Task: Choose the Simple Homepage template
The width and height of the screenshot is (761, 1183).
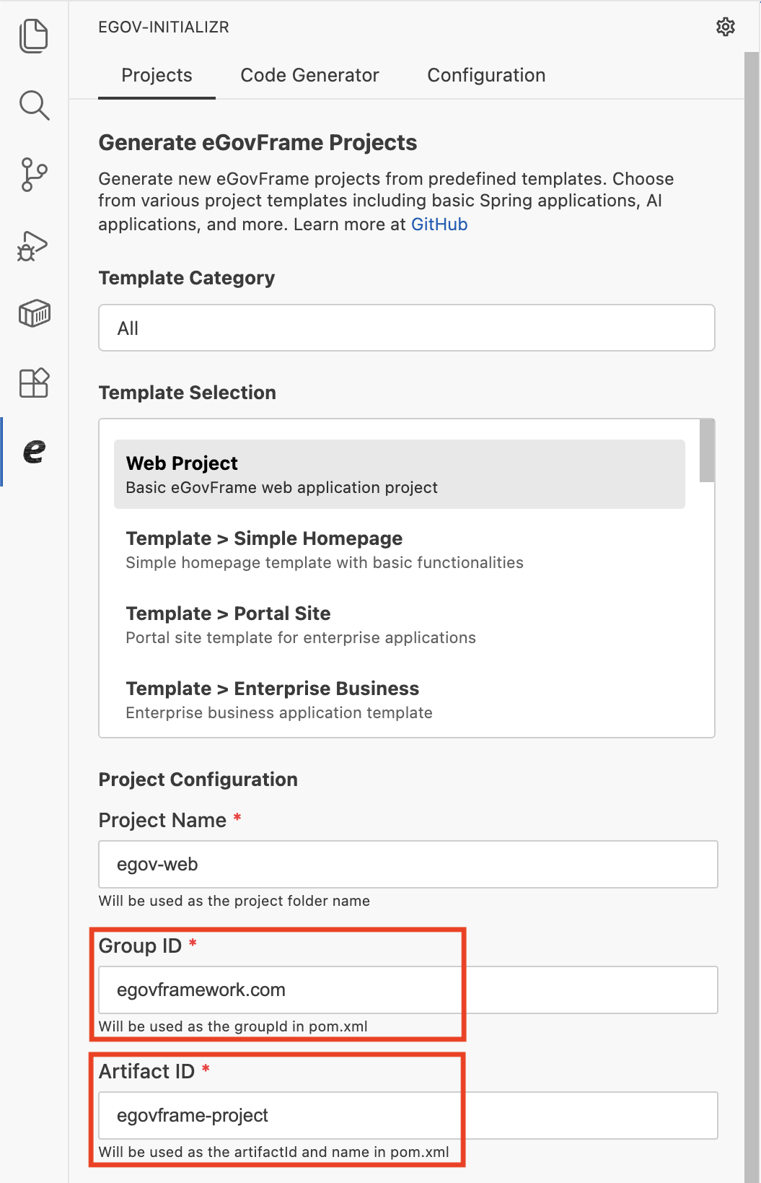Action: coord(399,549)
